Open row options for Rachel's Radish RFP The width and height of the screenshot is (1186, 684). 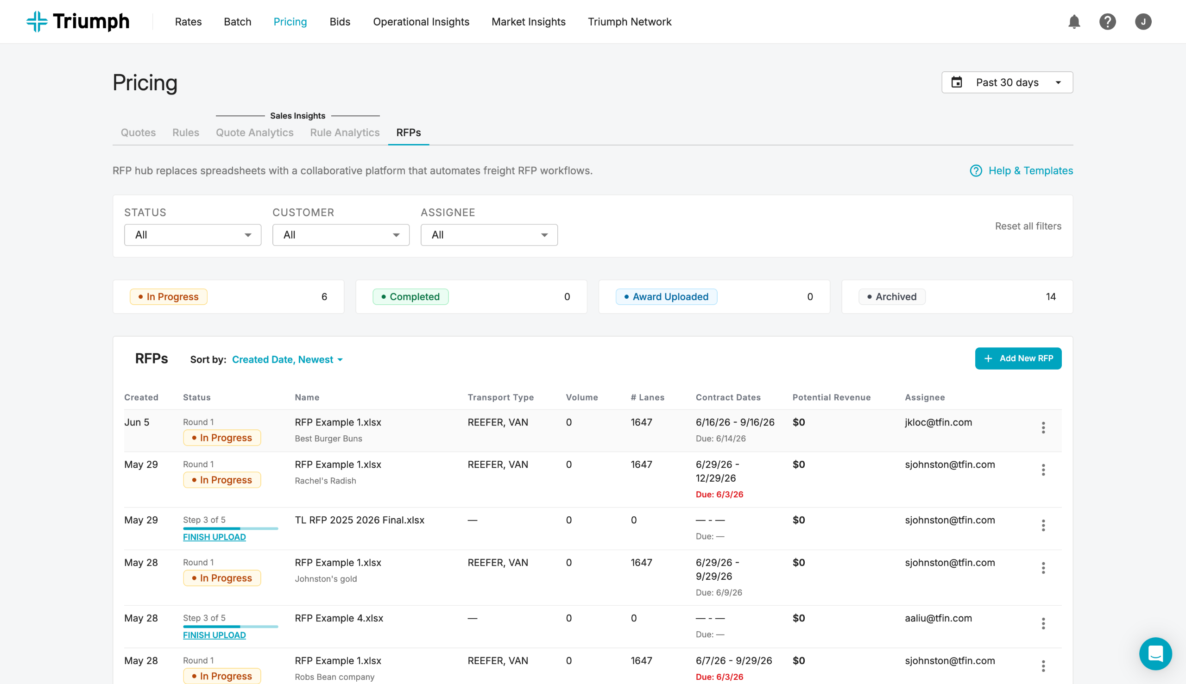click(1043, 470)
